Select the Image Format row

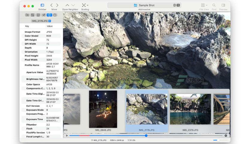point(41,32)
